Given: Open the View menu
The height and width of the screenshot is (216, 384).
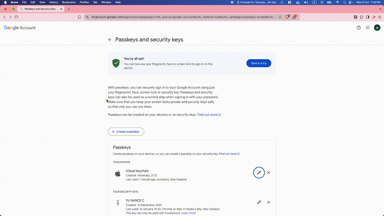Looking at the screenshot, I should pos(42,2).
